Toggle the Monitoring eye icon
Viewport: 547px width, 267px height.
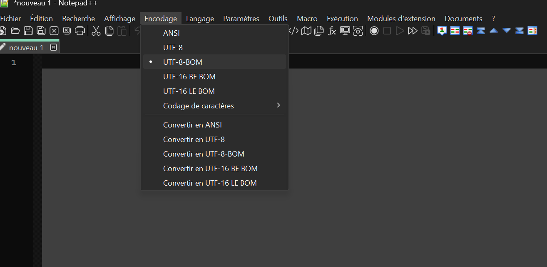[358, 31]
